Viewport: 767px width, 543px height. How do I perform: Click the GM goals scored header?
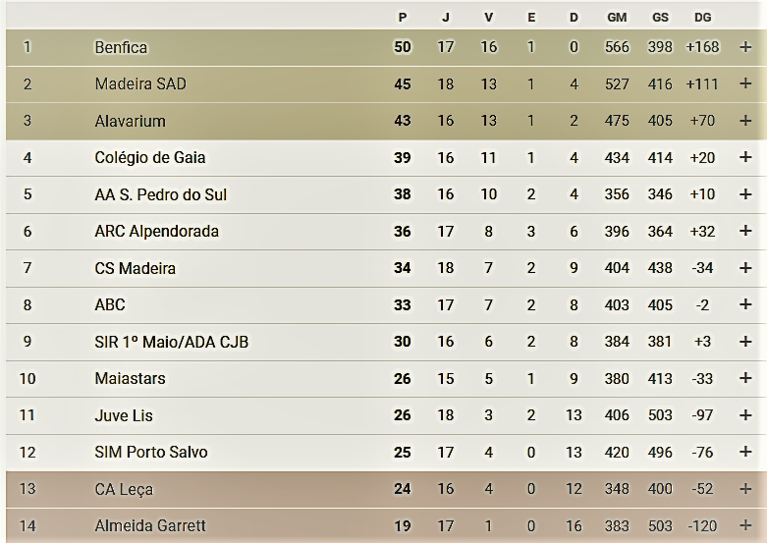click(617, 18)
